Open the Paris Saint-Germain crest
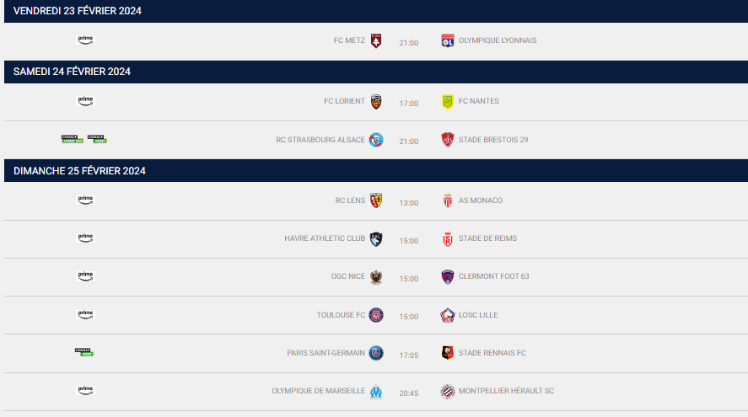The image size is (748, 417). (x=376, y=353)
